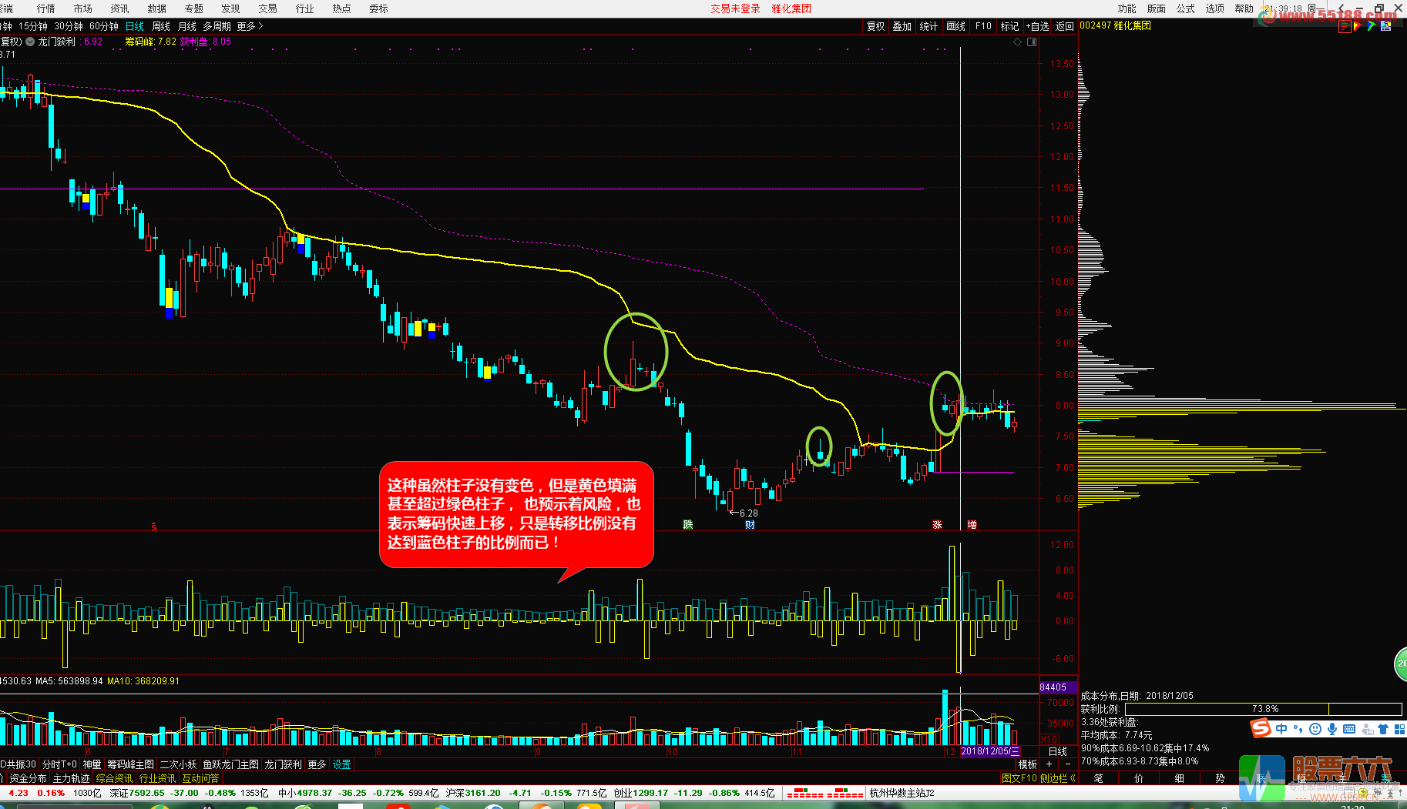Viewport: 1407px width, 809px height.
Task: Zoom in chart with the plus button
Action: [x=1049, y=764]
